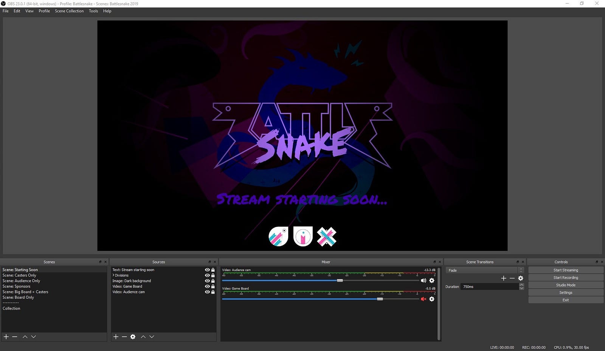
Task: Toggle visibility of Video: Game Board source
Action: point(207,286)
